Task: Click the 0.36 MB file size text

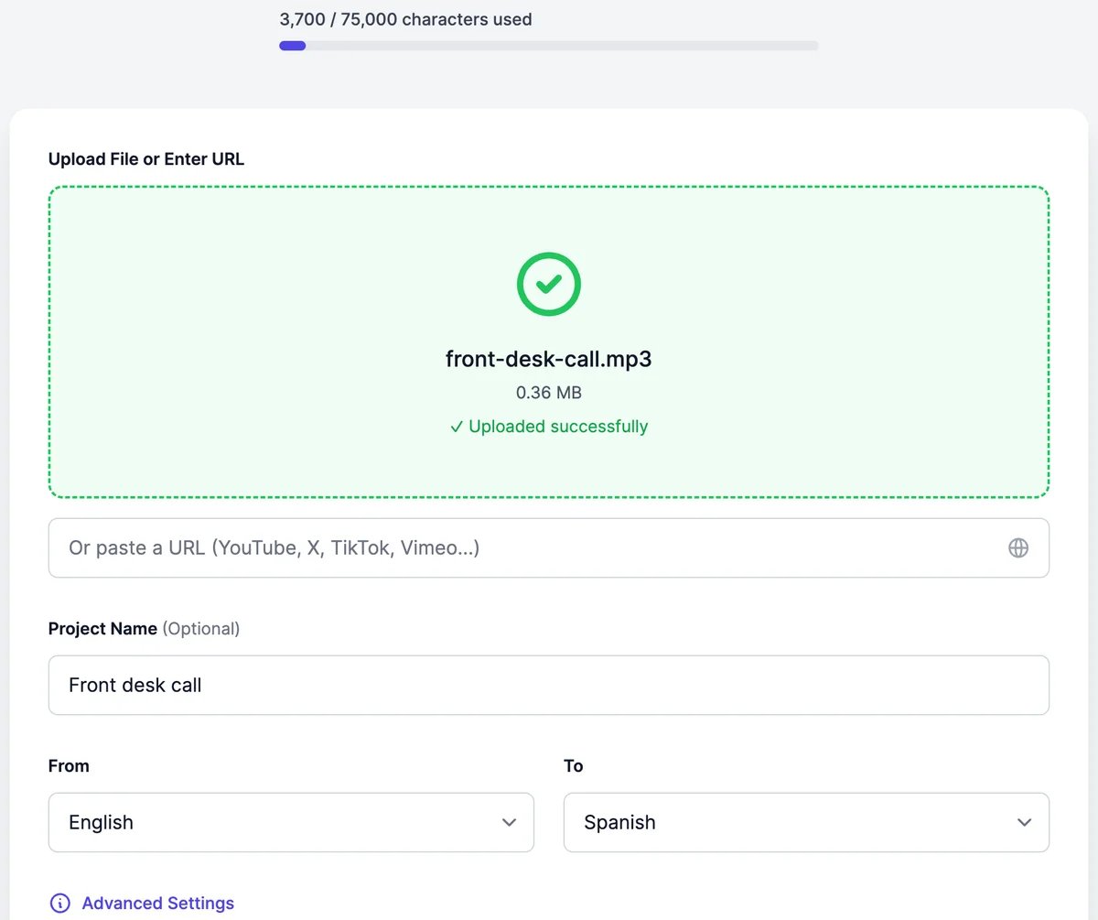Action: point(549,393)
